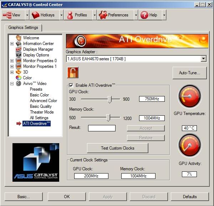214x206 pixels.
Task: Click the Overdrive unlock padlock icon
Action: tap(73, 72)
